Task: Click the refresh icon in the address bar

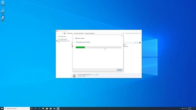Action: (124, 33)
